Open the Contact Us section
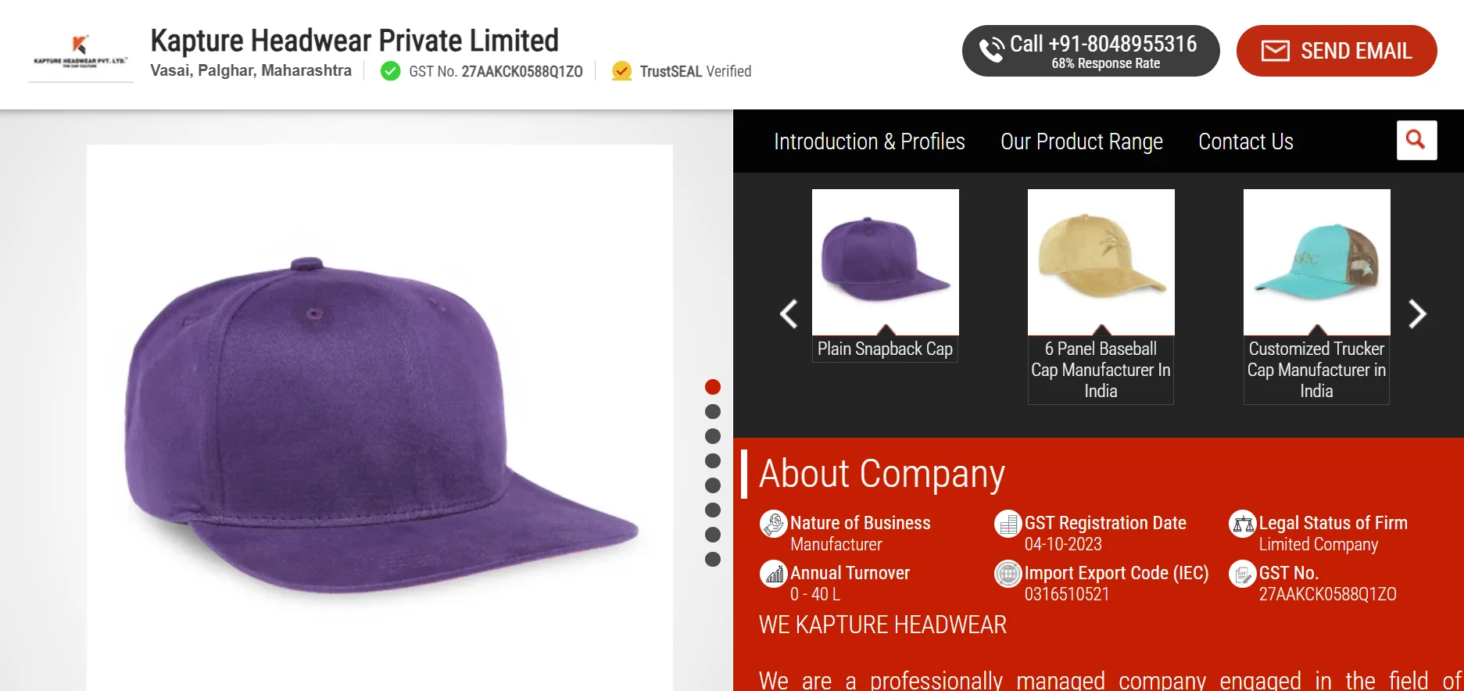This screenshot has width=1464, height=691. coord(1246,141)
